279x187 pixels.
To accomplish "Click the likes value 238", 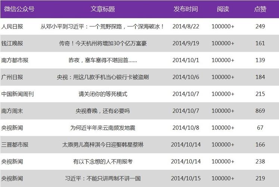I will click(260, 161).
